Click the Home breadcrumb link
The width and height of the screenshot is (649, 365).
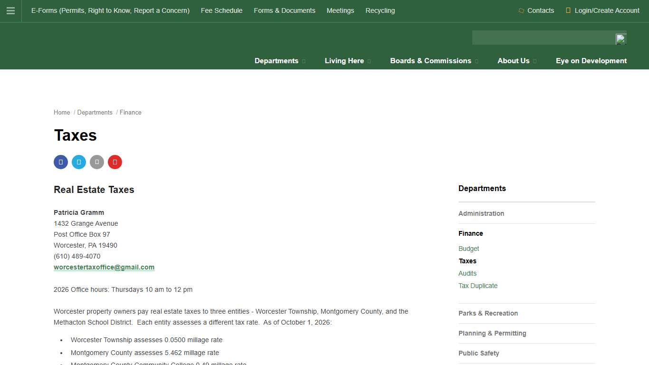[x=62, y=112]
